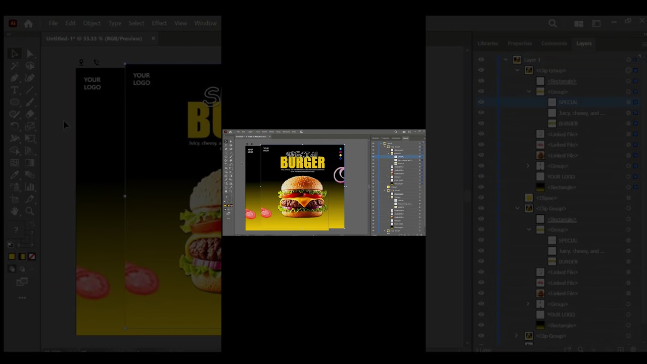Toggle eye for the BURGER row below selected SPECIAL

[481, 123]
